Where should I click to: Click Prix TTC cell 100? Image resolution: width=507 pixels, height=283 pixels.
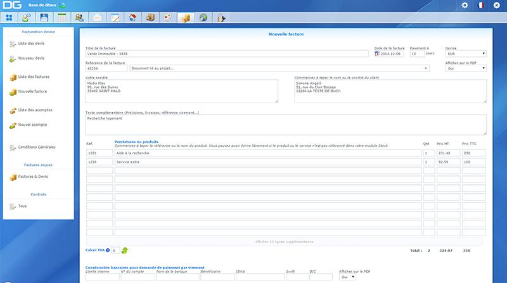(x=473, y=162)
